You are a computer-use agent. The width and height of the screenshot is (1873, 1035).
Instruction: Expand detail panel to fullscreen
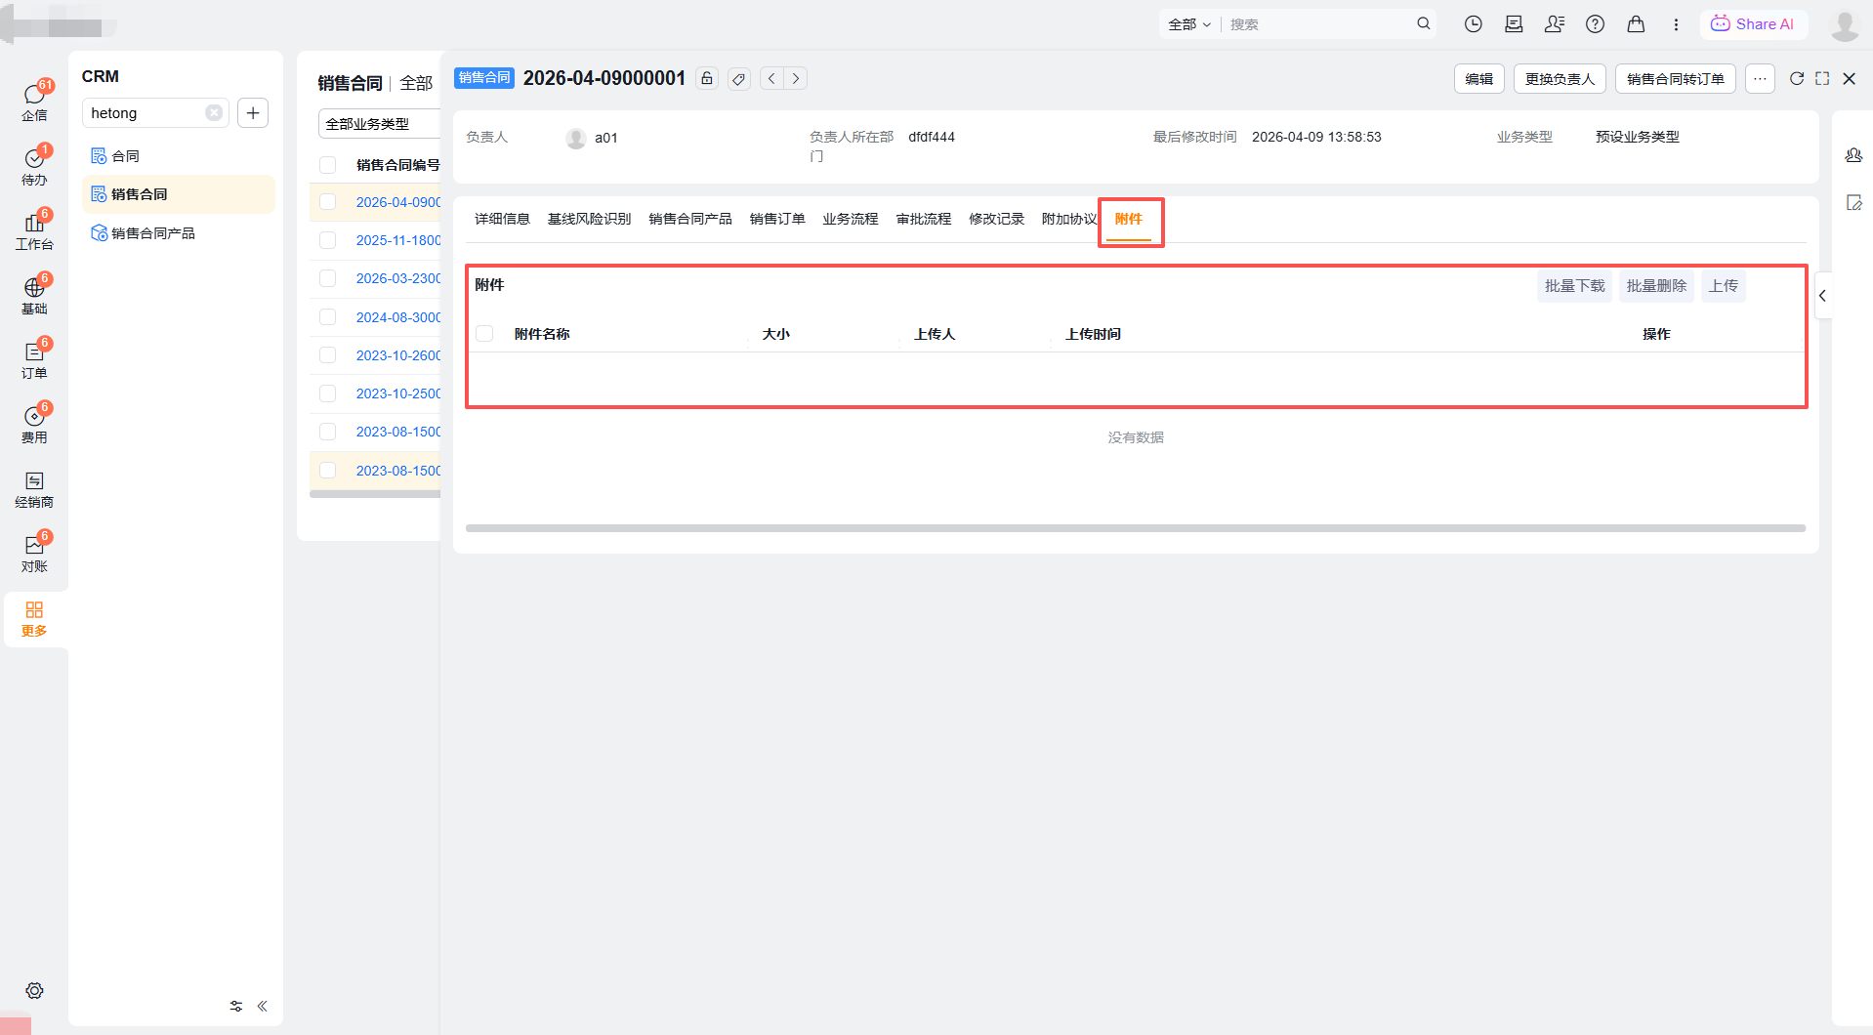(1822, 78)
